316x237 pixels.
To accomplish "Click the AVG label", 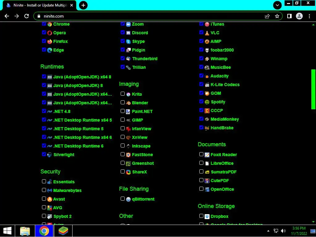I will [58, 208].
